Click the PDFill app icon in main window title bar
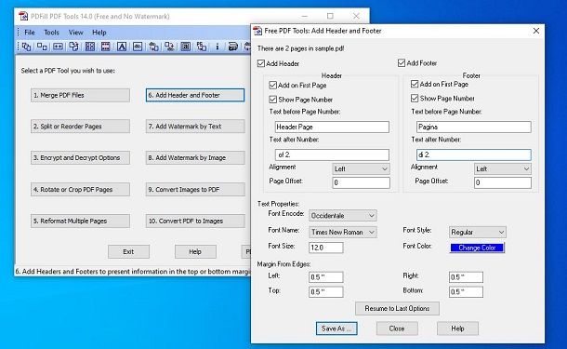The height and width of the screenshot is (349, 567). click(x=23, y=16)
